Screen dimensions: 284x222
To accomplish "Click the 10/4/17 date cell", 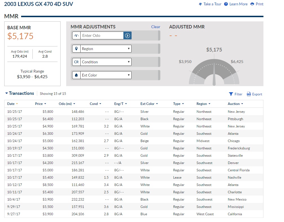I will point(14,199).
